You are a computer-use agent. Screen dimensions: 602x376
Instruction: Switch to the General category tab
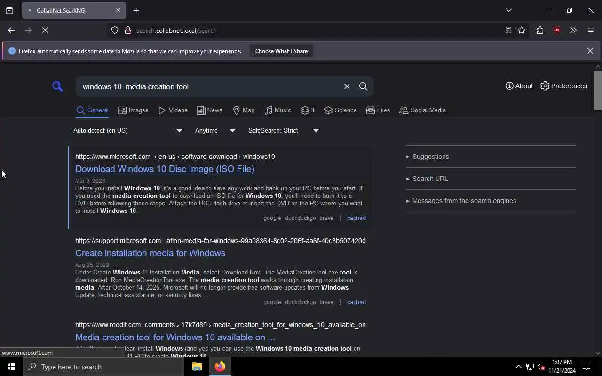click(92, 110)
